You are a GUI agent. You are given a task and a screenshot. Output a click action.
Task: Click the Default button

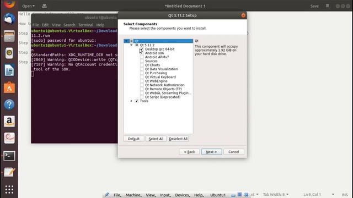(133, 139)
